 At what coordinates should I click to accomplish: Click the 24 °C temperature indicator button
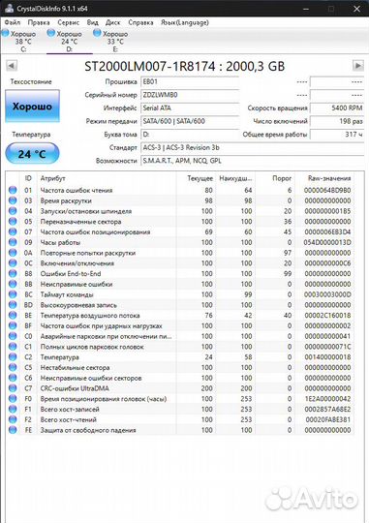[32, 154]
